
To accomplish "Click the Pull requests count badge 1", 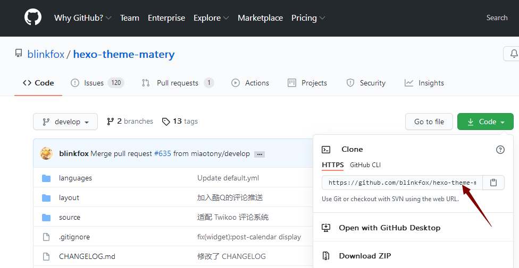I will pyautogui.click(x=208, y=83).
